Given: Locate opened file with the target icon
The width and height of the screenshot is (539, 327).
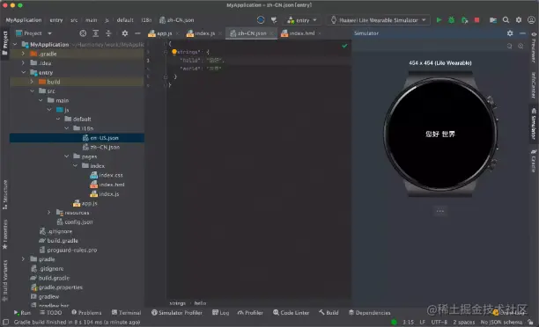Looking at the screenshot, I should coord(83,33).
